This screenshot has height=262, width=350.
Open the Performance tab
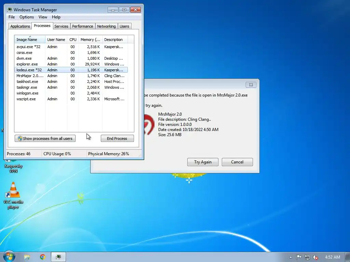(82, 26)
